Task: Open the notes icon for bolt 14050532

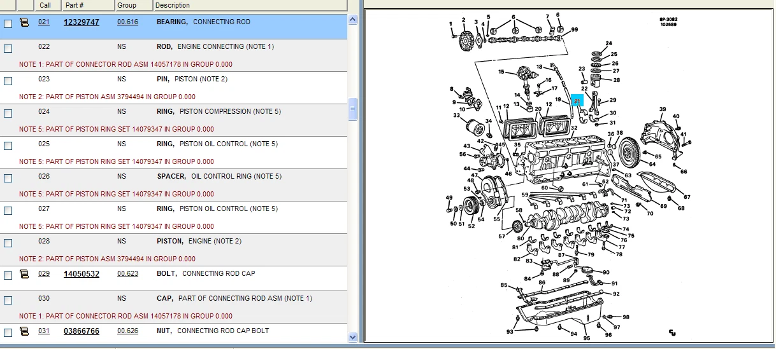Action: pyautogui.click(x=24, y=274)
